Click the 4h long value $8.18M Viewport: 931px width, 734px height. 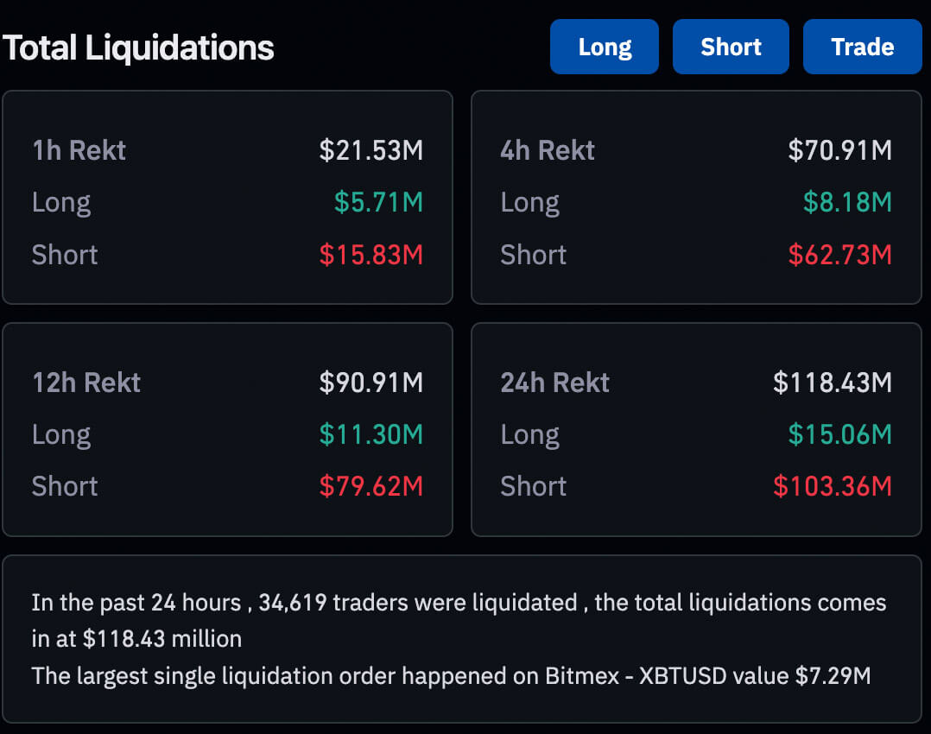coord(847,202)
